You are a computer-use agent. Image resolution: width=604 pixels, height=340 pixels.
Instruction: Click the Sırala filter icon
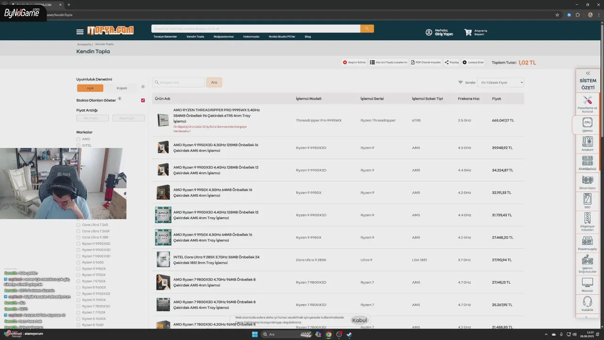pos(461,82)
